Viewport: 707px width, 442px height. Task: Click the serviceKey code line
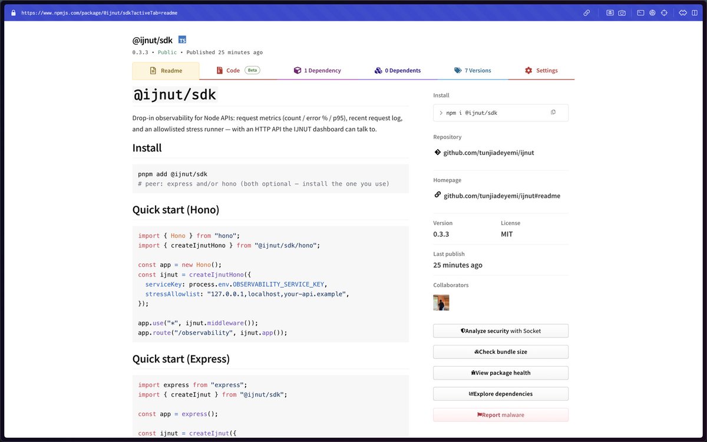(236, 284)
